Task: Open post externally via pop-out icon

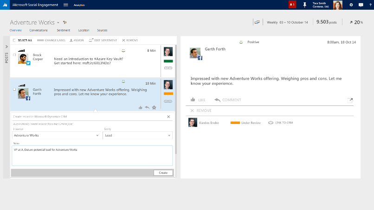Action: pos(350,99)
